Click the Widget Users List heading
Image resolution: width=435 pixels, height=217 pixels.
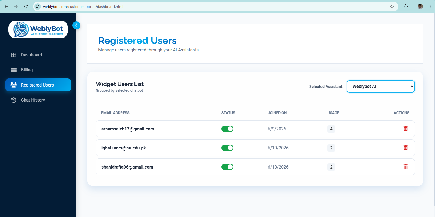[120, 84]
